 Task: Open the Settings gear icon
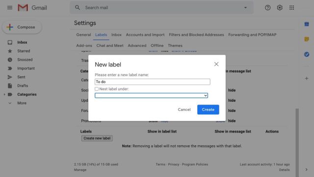[x=280, y=8]
